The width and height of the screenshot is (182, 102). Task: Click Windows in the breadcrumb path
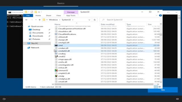[53, 20]
